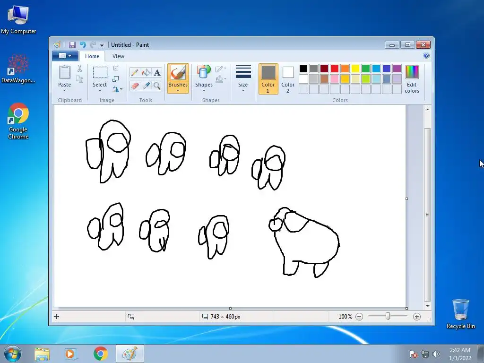Open Google Chrome desktop icon
Image resolution: width=484 pixels, height=363 pixels.
click(18, 121)
